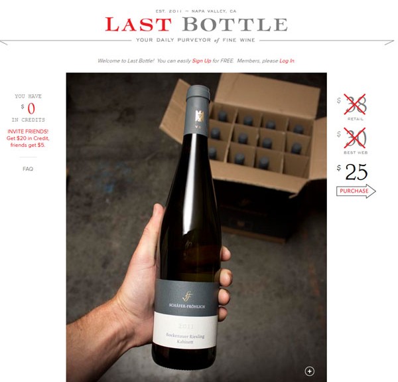This screenshot has width=398, height=382.
Task: Click the 'You Have' credits heading
Action: [28, 96]
